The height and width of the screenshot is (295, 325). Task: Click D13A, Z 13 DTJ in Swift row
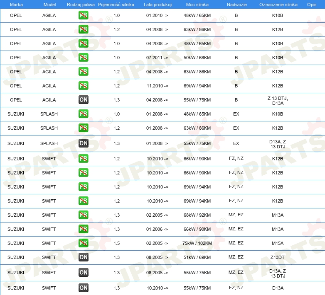(x=278, y=273)
